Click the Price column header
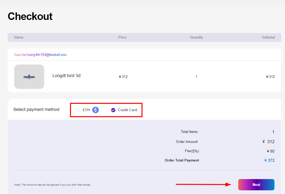This screenshot has width=285, height=194. [x=122, y=37]
